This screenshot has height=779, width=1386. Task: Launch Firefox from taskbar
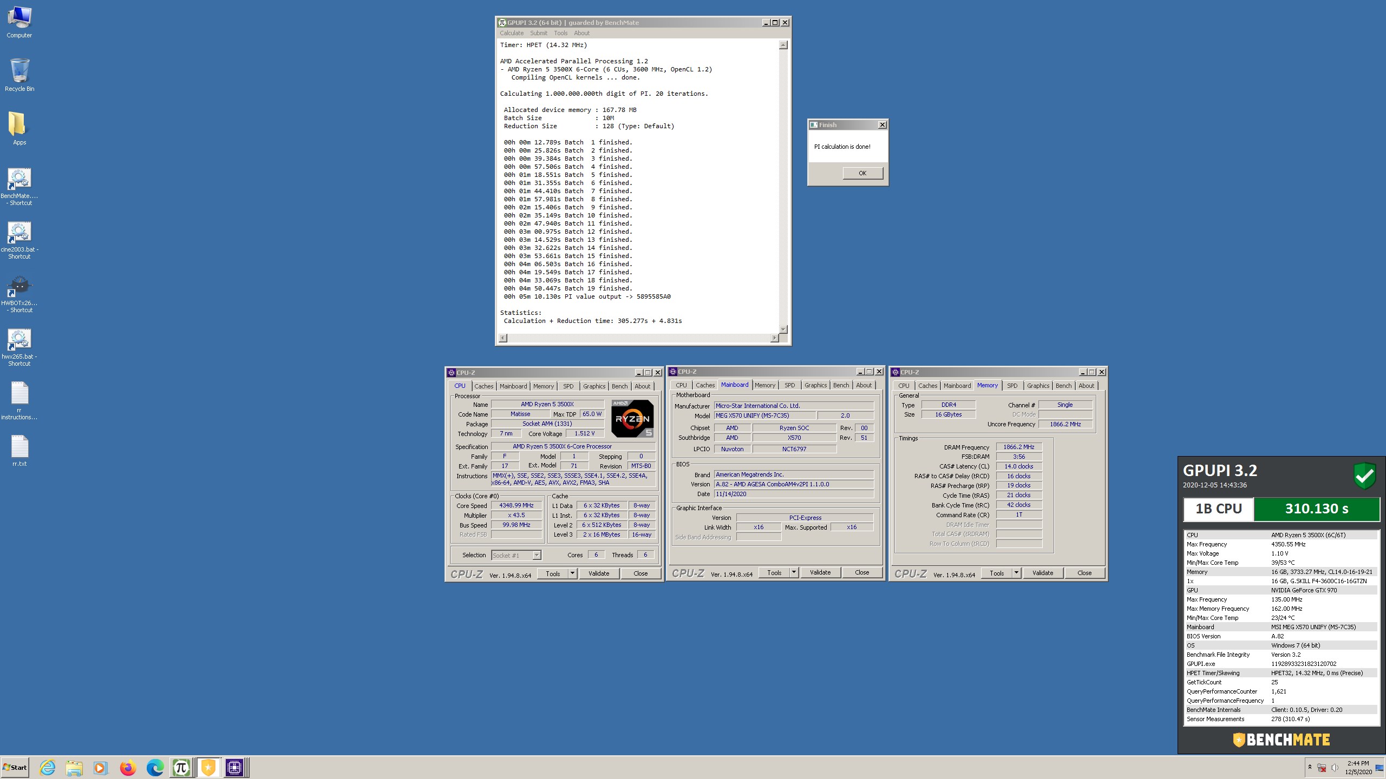coord(128,767)
